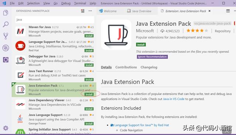
Task: Open the View menu
Action: tap(46, 3)
